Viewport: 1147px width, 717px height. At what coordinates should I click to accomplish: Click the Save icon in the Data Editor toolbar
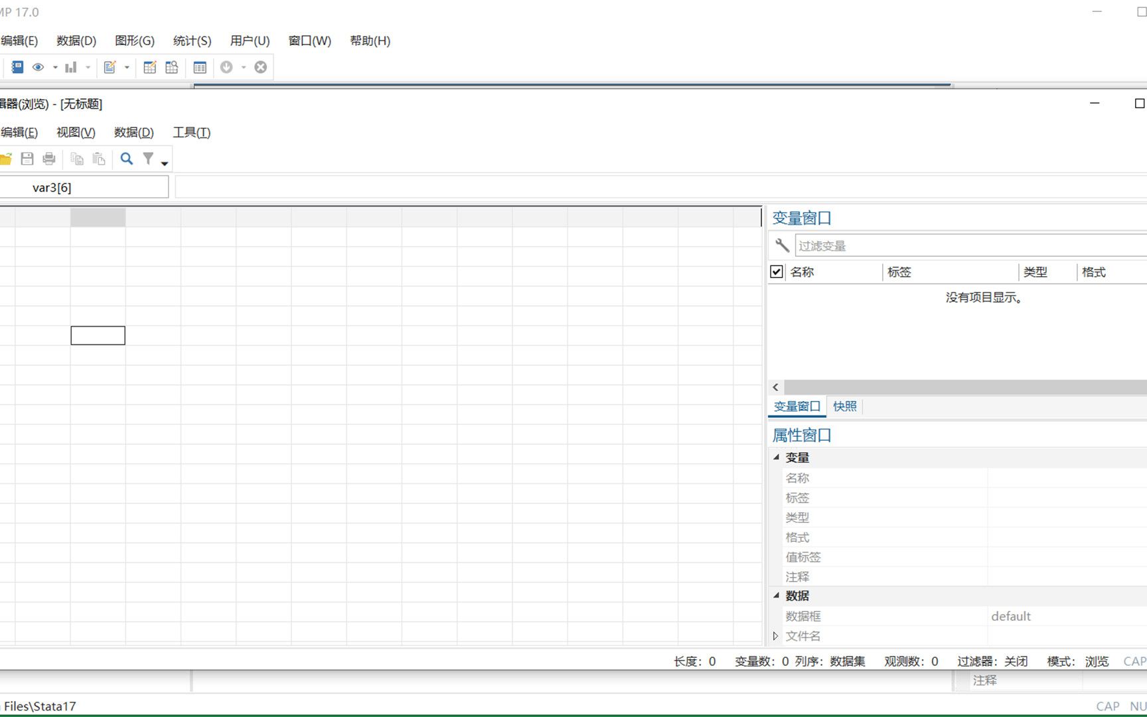27,159
